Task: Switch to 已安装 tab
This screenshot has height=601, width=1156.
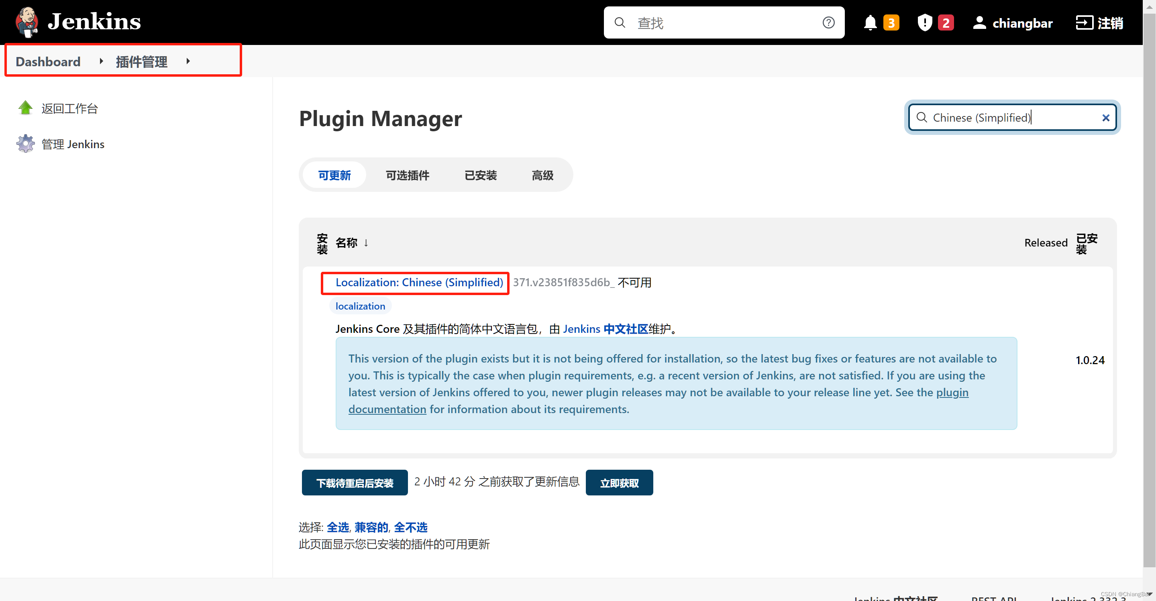Action: coord(481,175)
